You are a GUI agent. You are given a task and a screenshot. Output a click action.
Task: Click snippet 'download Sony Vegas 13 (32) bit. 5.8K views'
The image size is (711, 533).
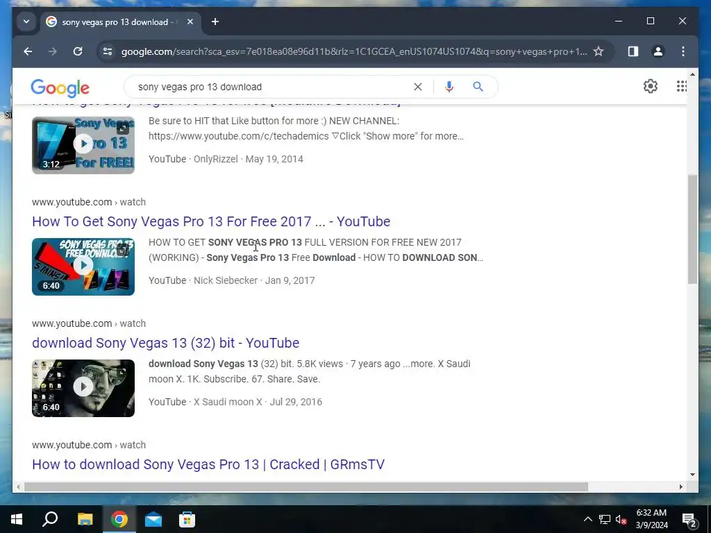tap(309, 372)
